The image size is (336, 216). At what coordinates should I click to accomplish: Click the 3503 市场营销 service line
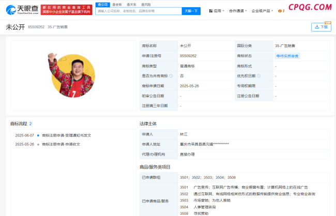pos(205,200)
